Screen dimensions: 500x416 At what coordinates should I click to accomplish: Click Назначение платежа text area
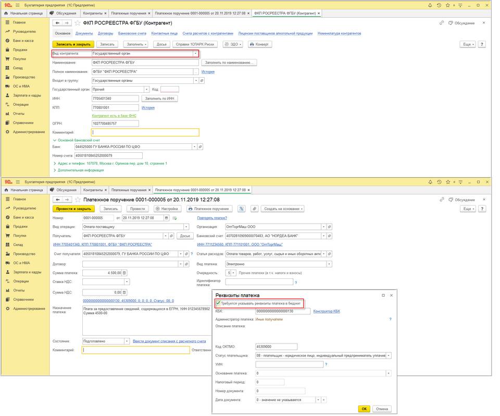pyautogui.click(x=147, y=321)
